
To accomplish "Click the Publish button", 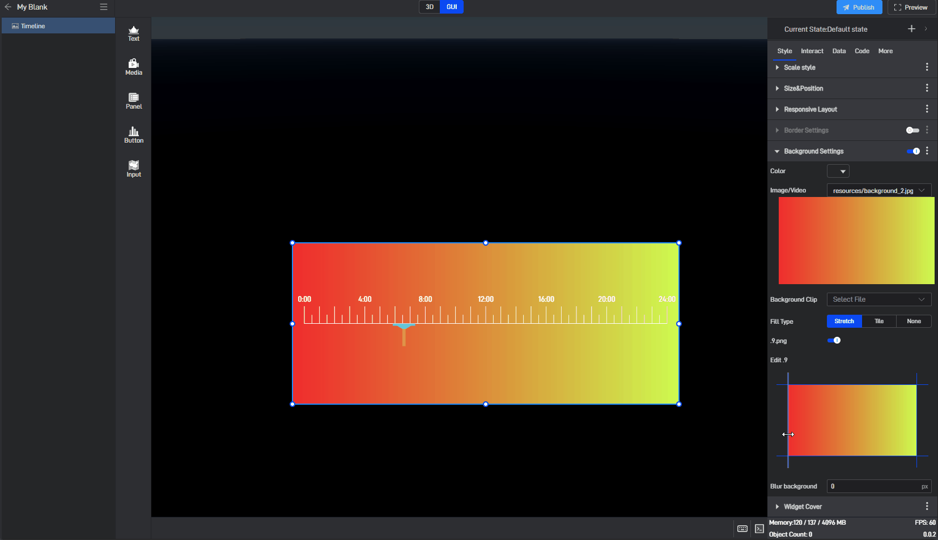I will (859, 7).
